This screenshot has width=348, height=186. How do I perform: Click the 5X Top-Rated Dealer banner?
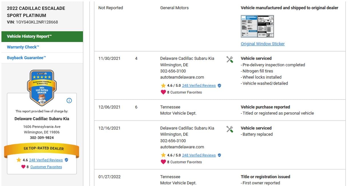click(42, 149)
